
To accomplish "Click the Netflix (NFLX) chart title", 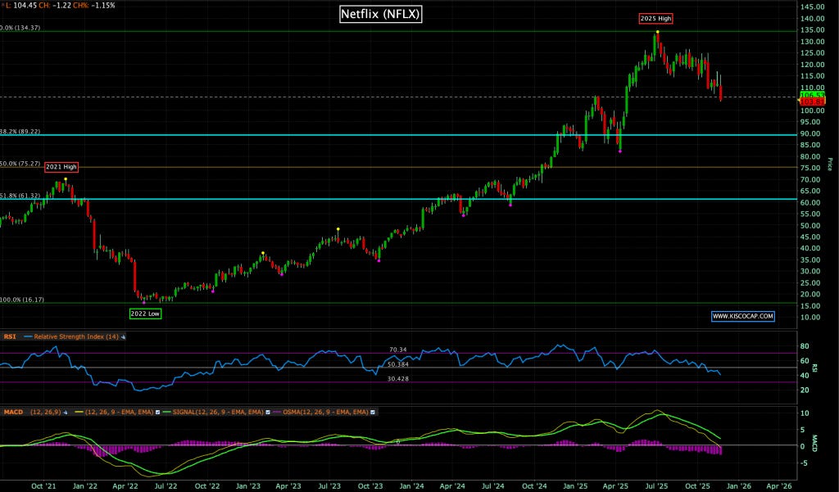I will tap(380, 13).
